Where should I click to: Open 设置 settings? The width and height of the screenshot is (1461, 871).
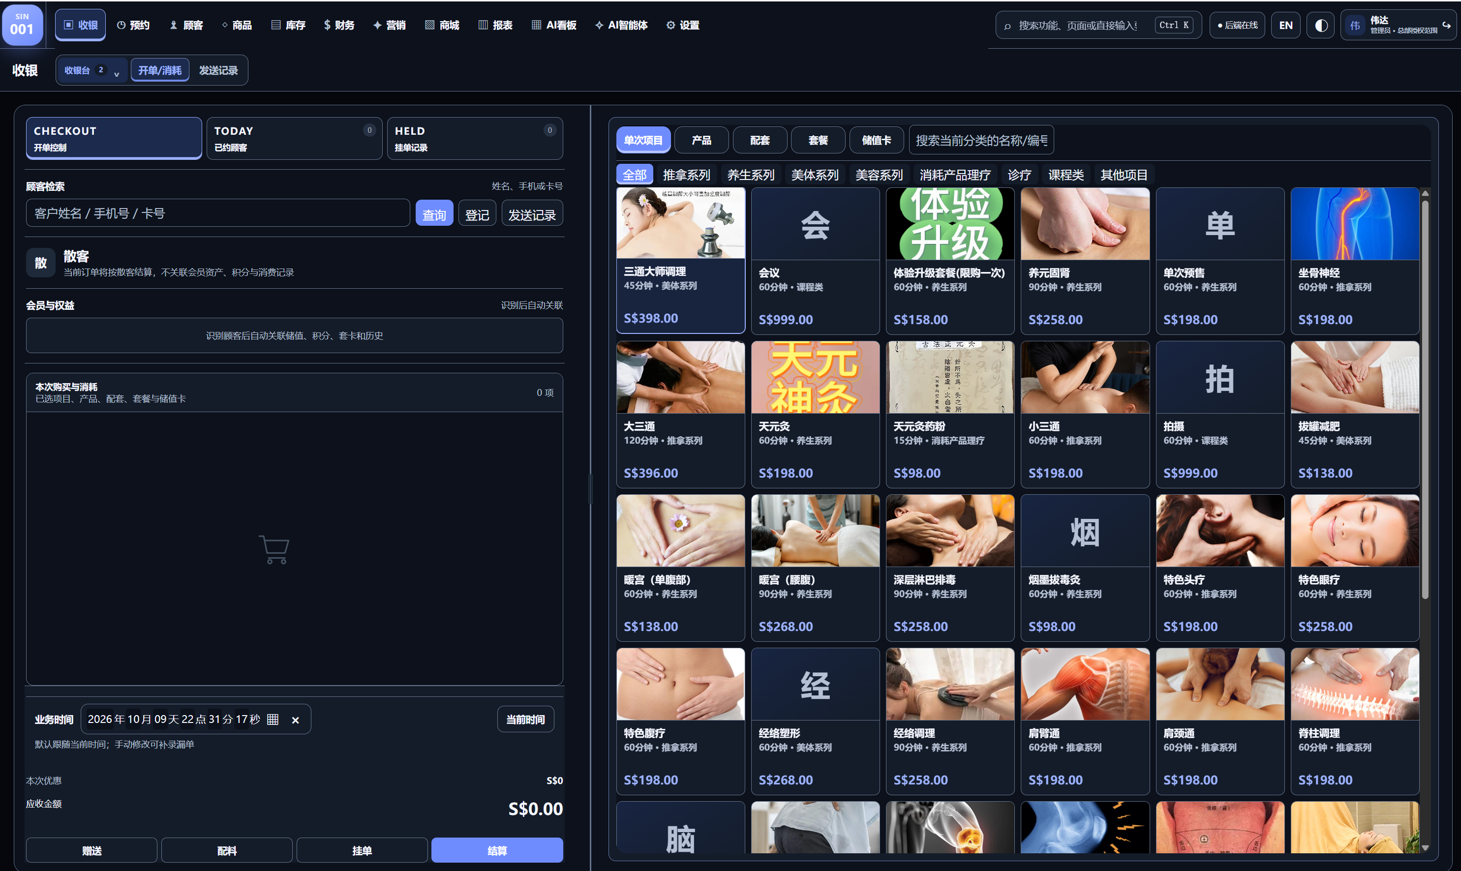point(683,25)
